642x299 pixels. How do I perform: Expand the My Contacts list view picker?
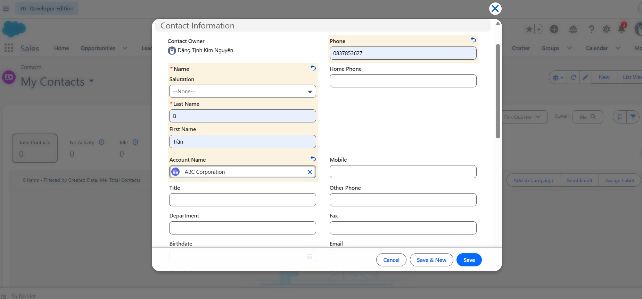pos(92,81)
